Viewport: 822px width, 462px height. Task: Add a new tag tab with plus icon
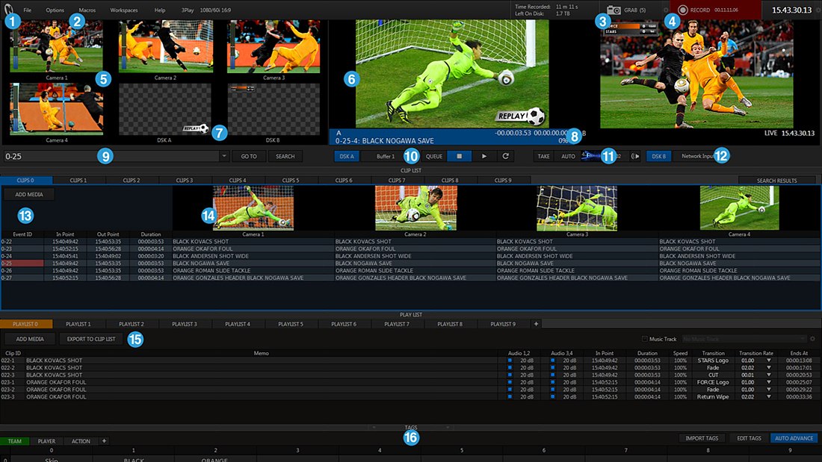pos(104,441)
